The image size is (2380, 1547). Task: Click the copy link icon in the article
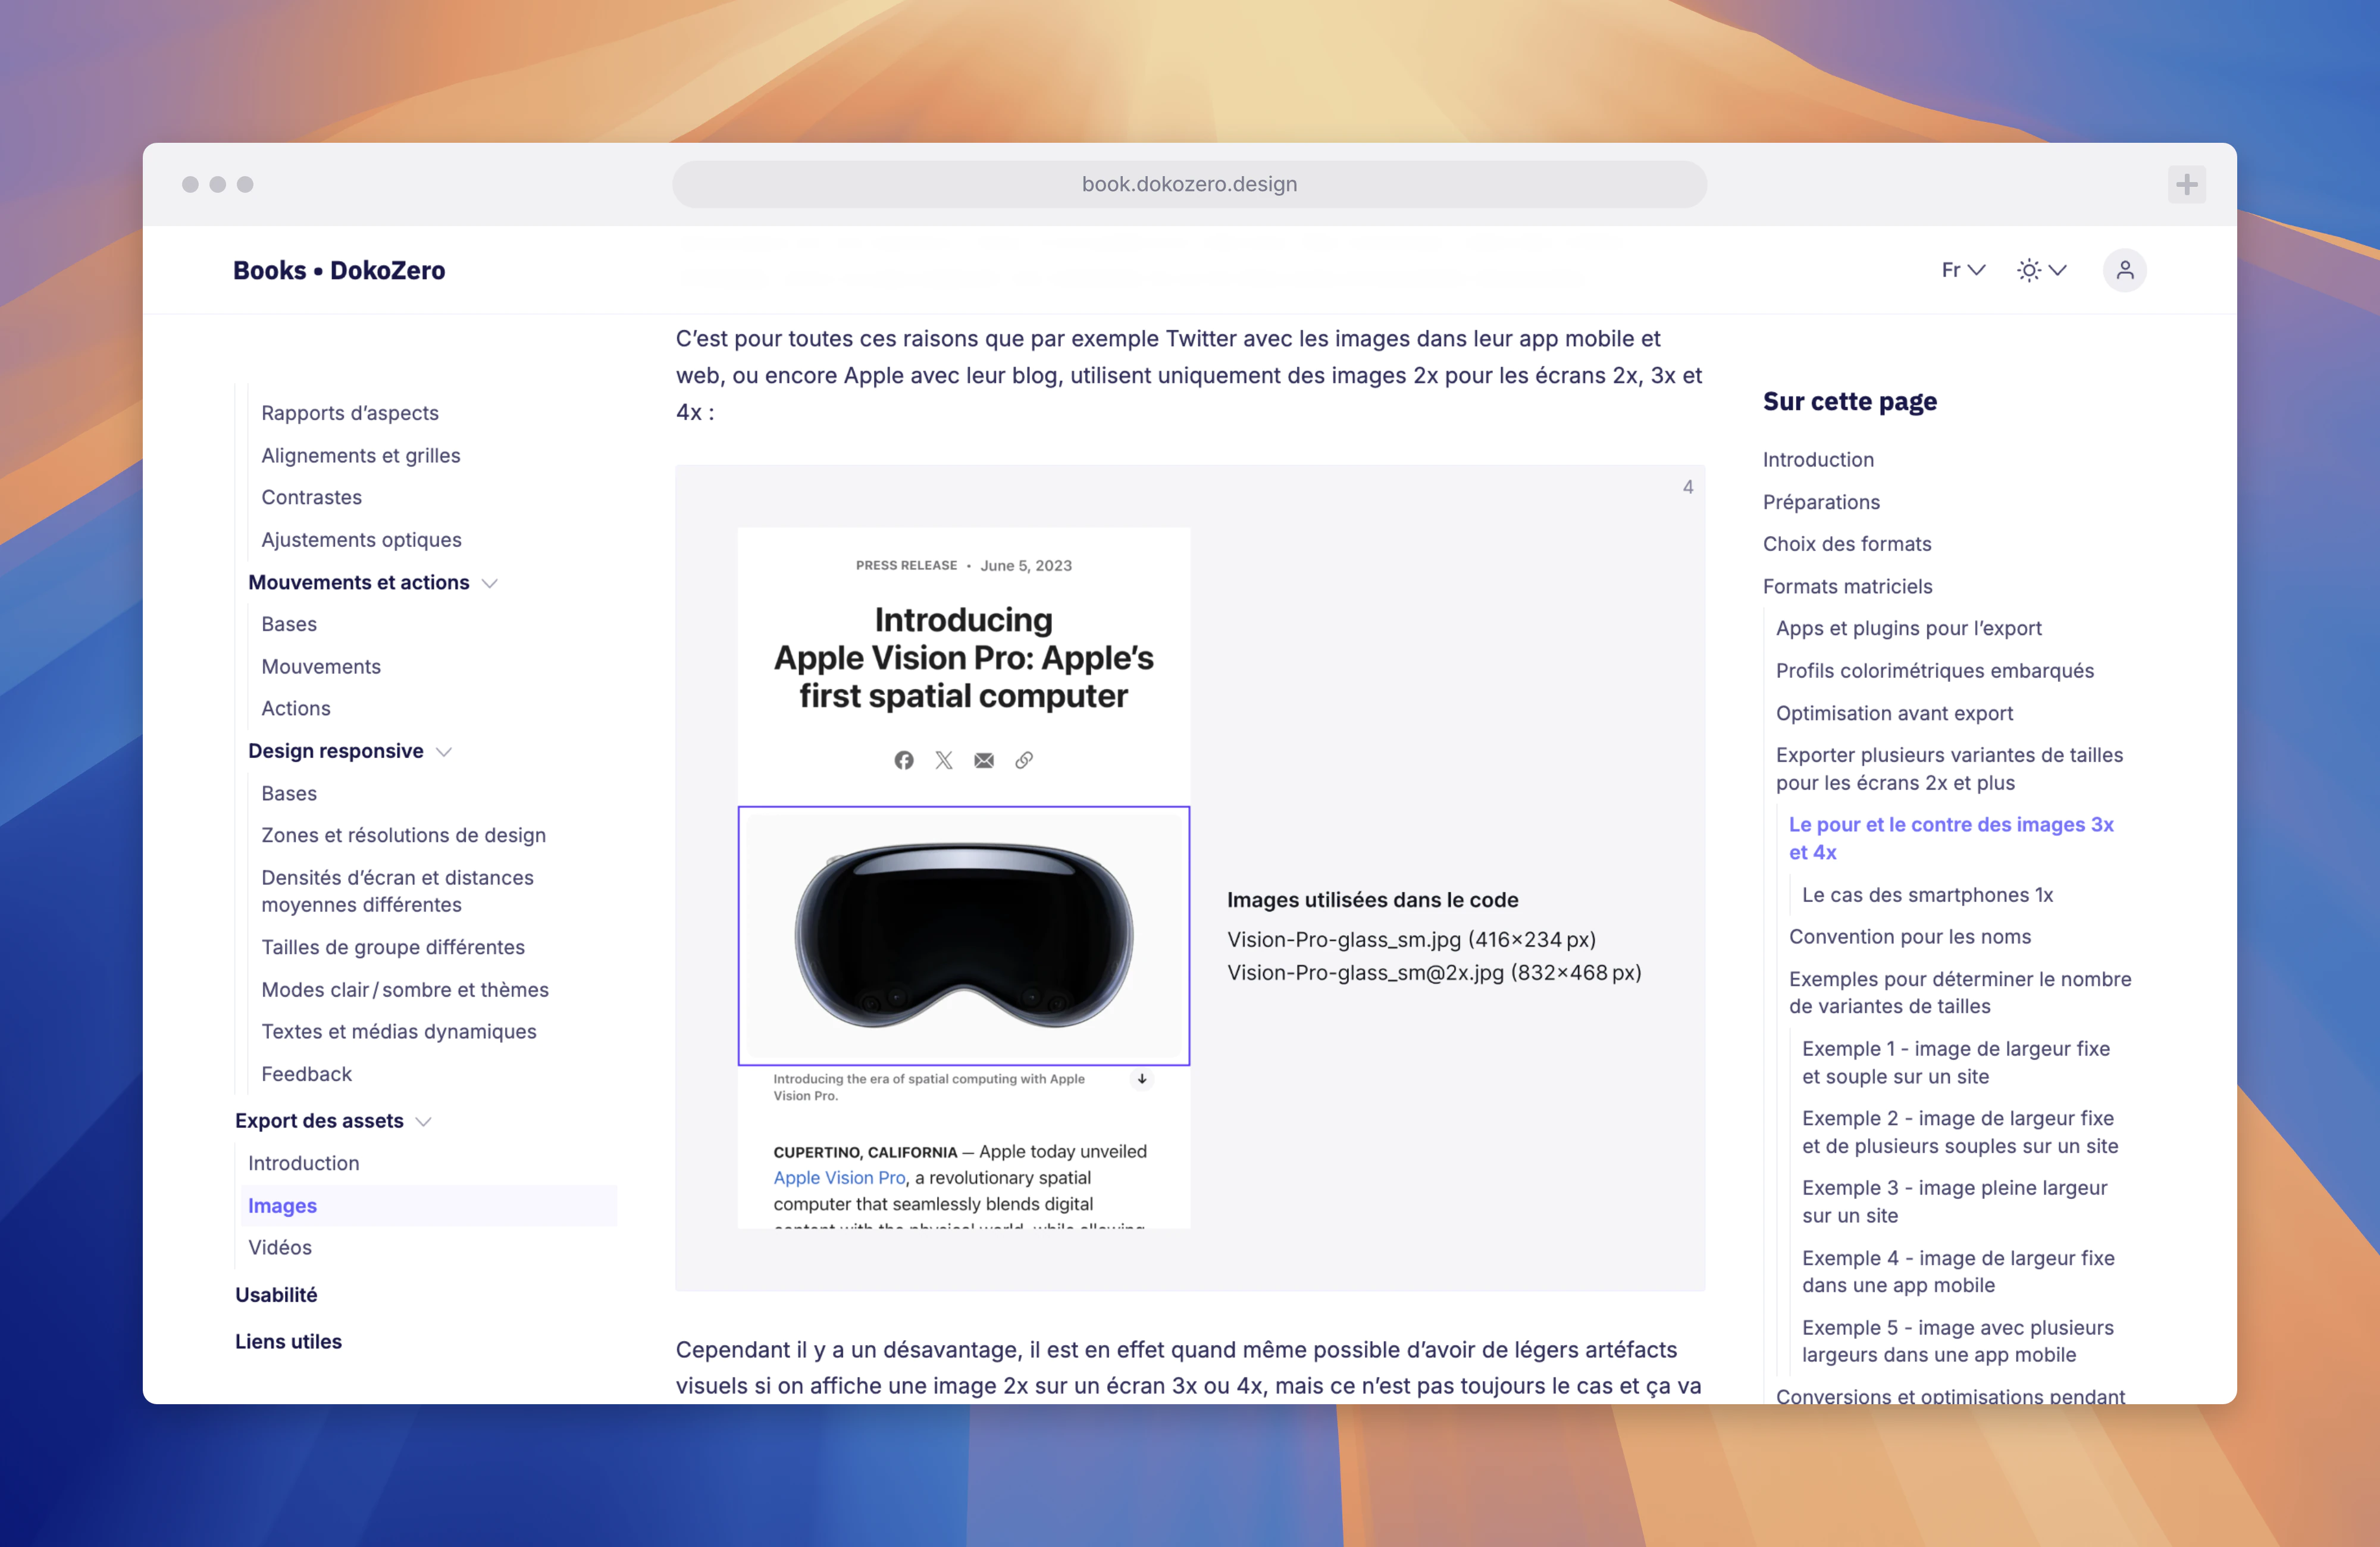pos(1024,760)
